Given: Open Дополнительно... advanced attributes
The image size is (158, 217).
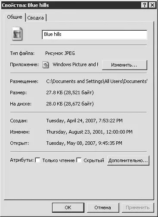Looking at the screenshot, I should 128,160.
